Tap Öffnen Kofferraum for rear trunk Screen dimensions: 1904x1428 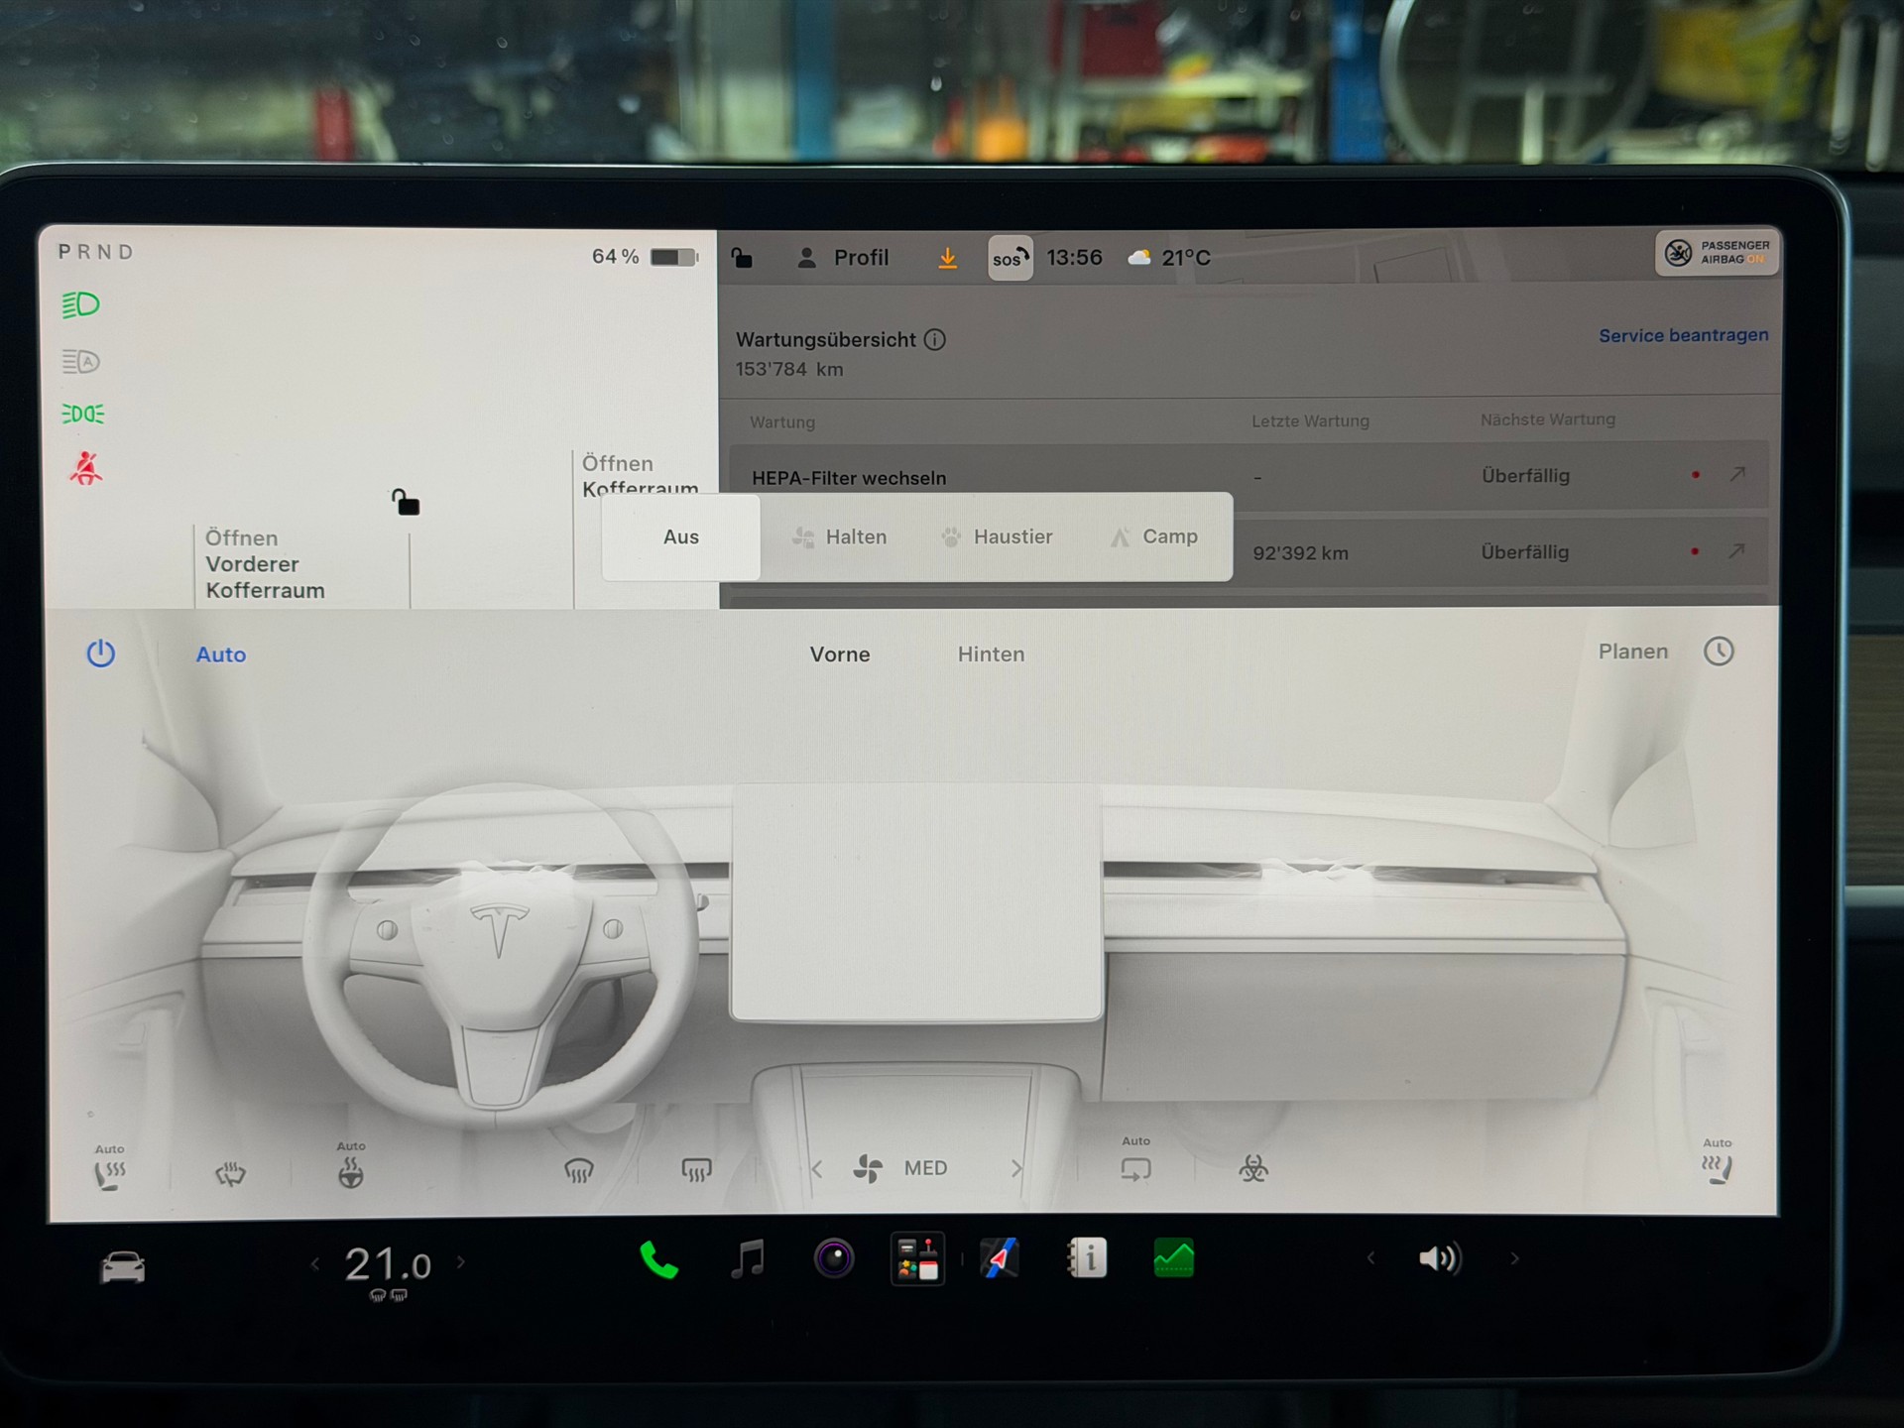(x=640, y=476)
